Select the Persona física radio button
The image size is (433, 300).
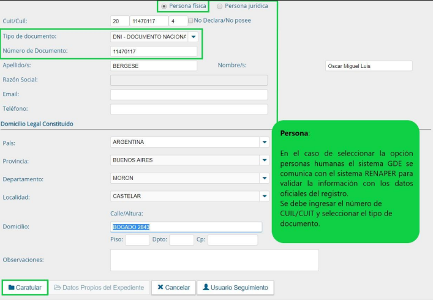[164, 6]
